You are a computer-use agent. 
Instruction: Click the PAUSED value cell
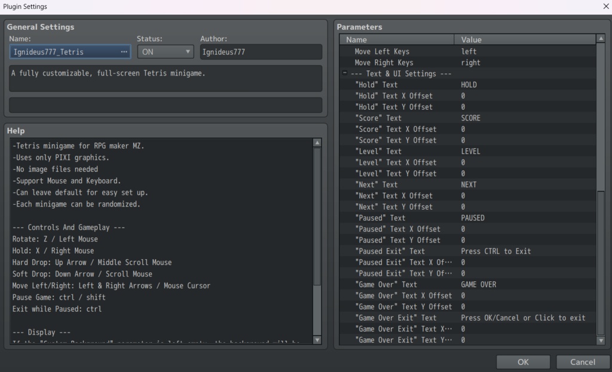tap(473, 218)
